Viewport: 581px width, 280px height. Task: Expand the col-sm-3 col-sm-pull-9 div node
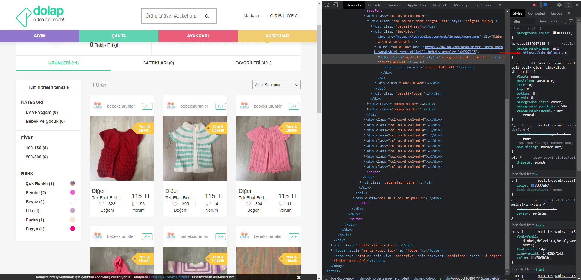click(353, 198)
